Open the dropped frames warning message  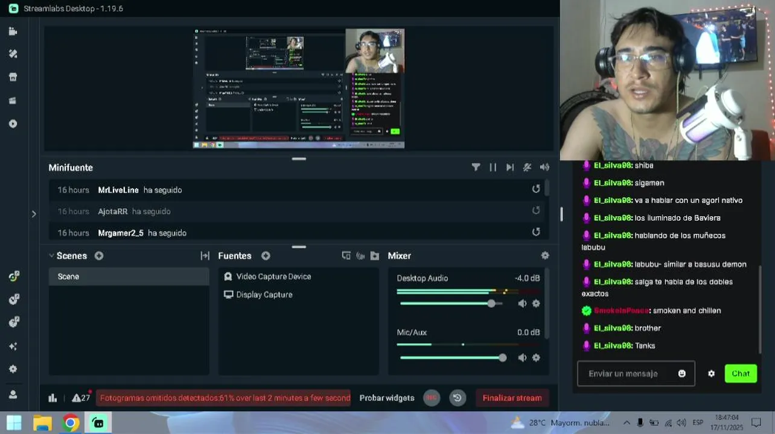[223, 398]
